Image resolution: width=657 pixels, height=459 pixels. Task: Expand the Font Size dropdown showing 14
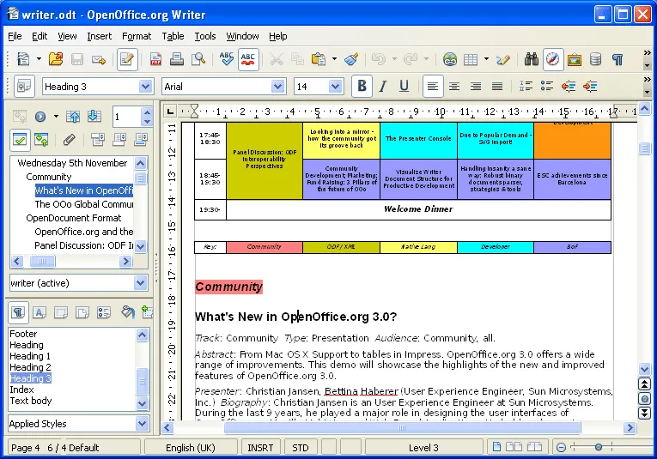(335, 87)
